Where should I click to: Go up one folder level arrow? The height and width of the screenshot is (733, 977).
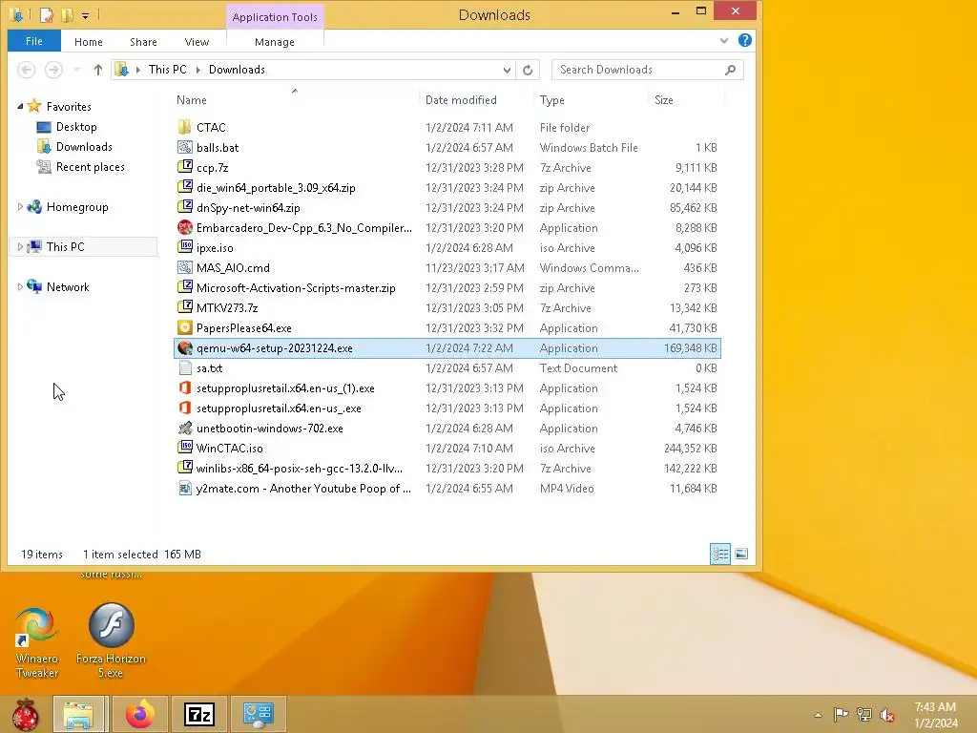tap(98, 70)
